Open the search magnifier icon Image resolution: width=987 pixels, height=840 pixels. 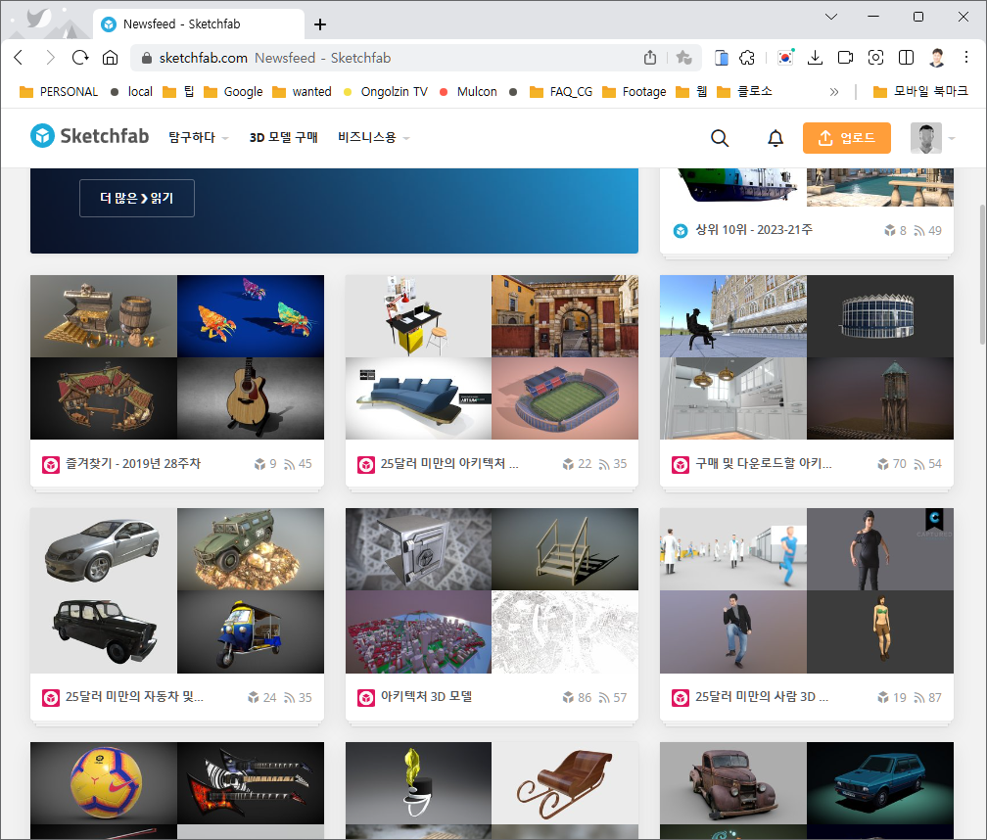click(x=720, y=138)
